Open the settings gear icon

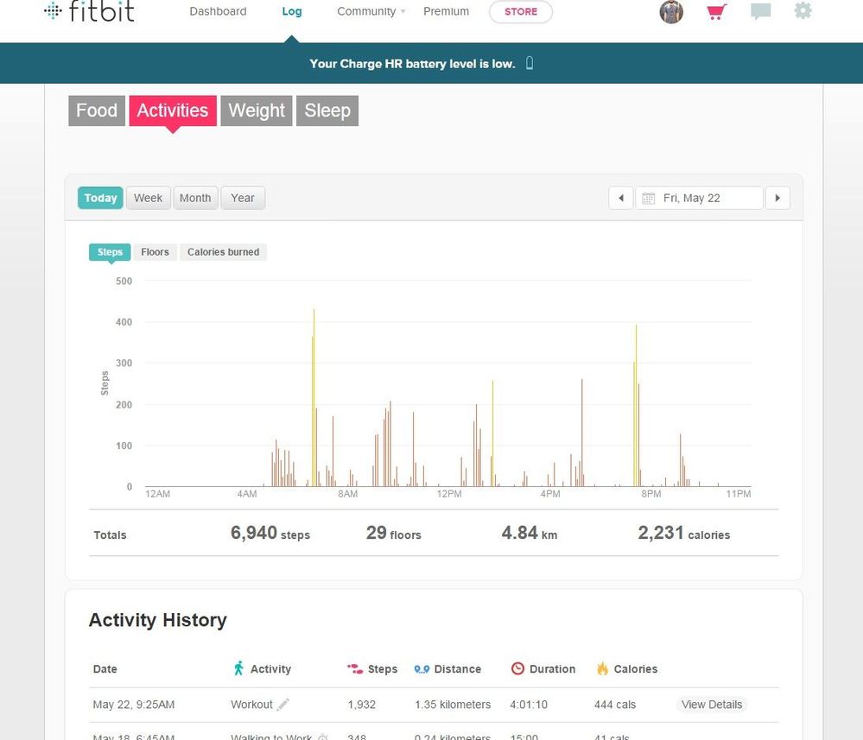point(803,11)
